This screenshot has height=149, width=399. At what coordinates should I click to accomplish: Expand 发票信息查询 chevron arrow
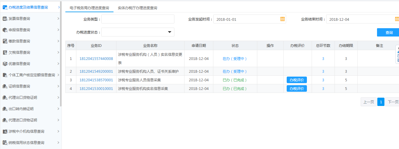click(59, 19)
